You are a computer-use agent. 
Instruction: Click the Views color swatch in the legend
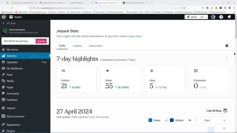pos(150,120)
